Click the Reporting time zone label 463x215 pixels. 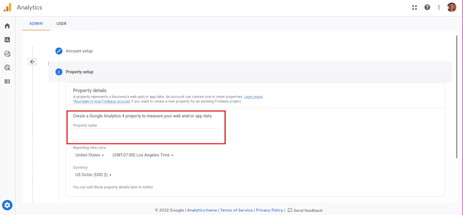(89, 148)
